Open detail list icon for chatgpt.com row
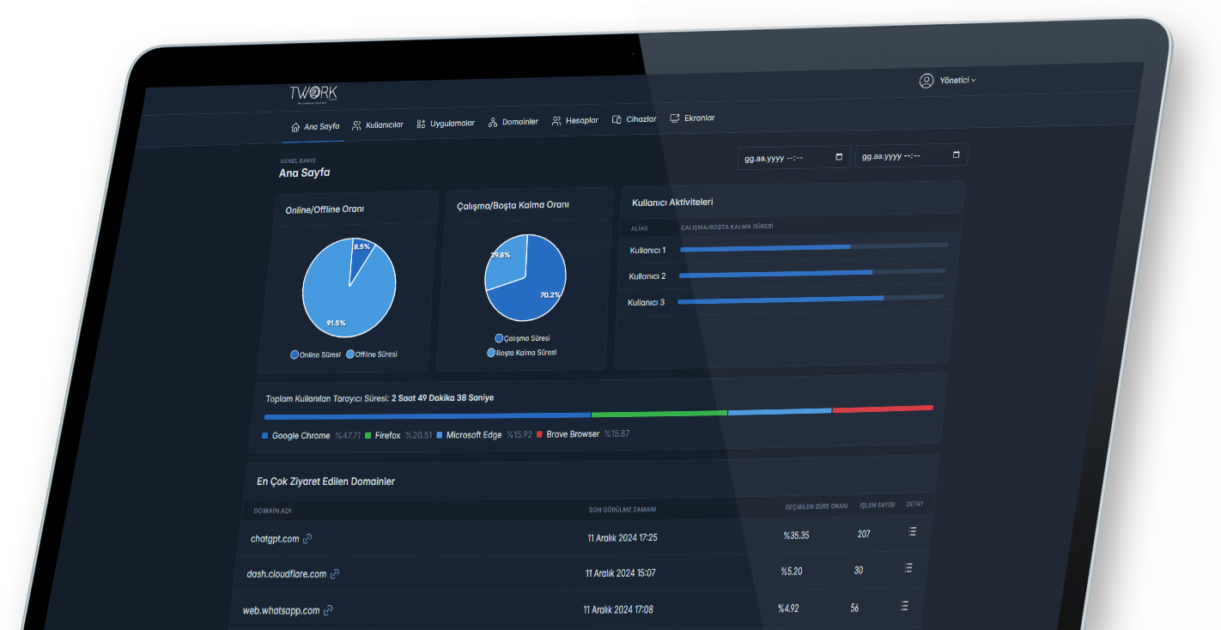The width and height of the screenshot is (1221, 630). point(911,532)
